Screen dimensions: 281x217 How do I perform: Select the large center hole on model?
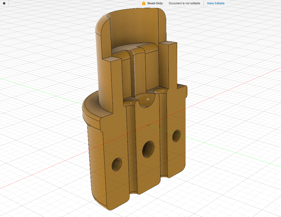point(148,149)
